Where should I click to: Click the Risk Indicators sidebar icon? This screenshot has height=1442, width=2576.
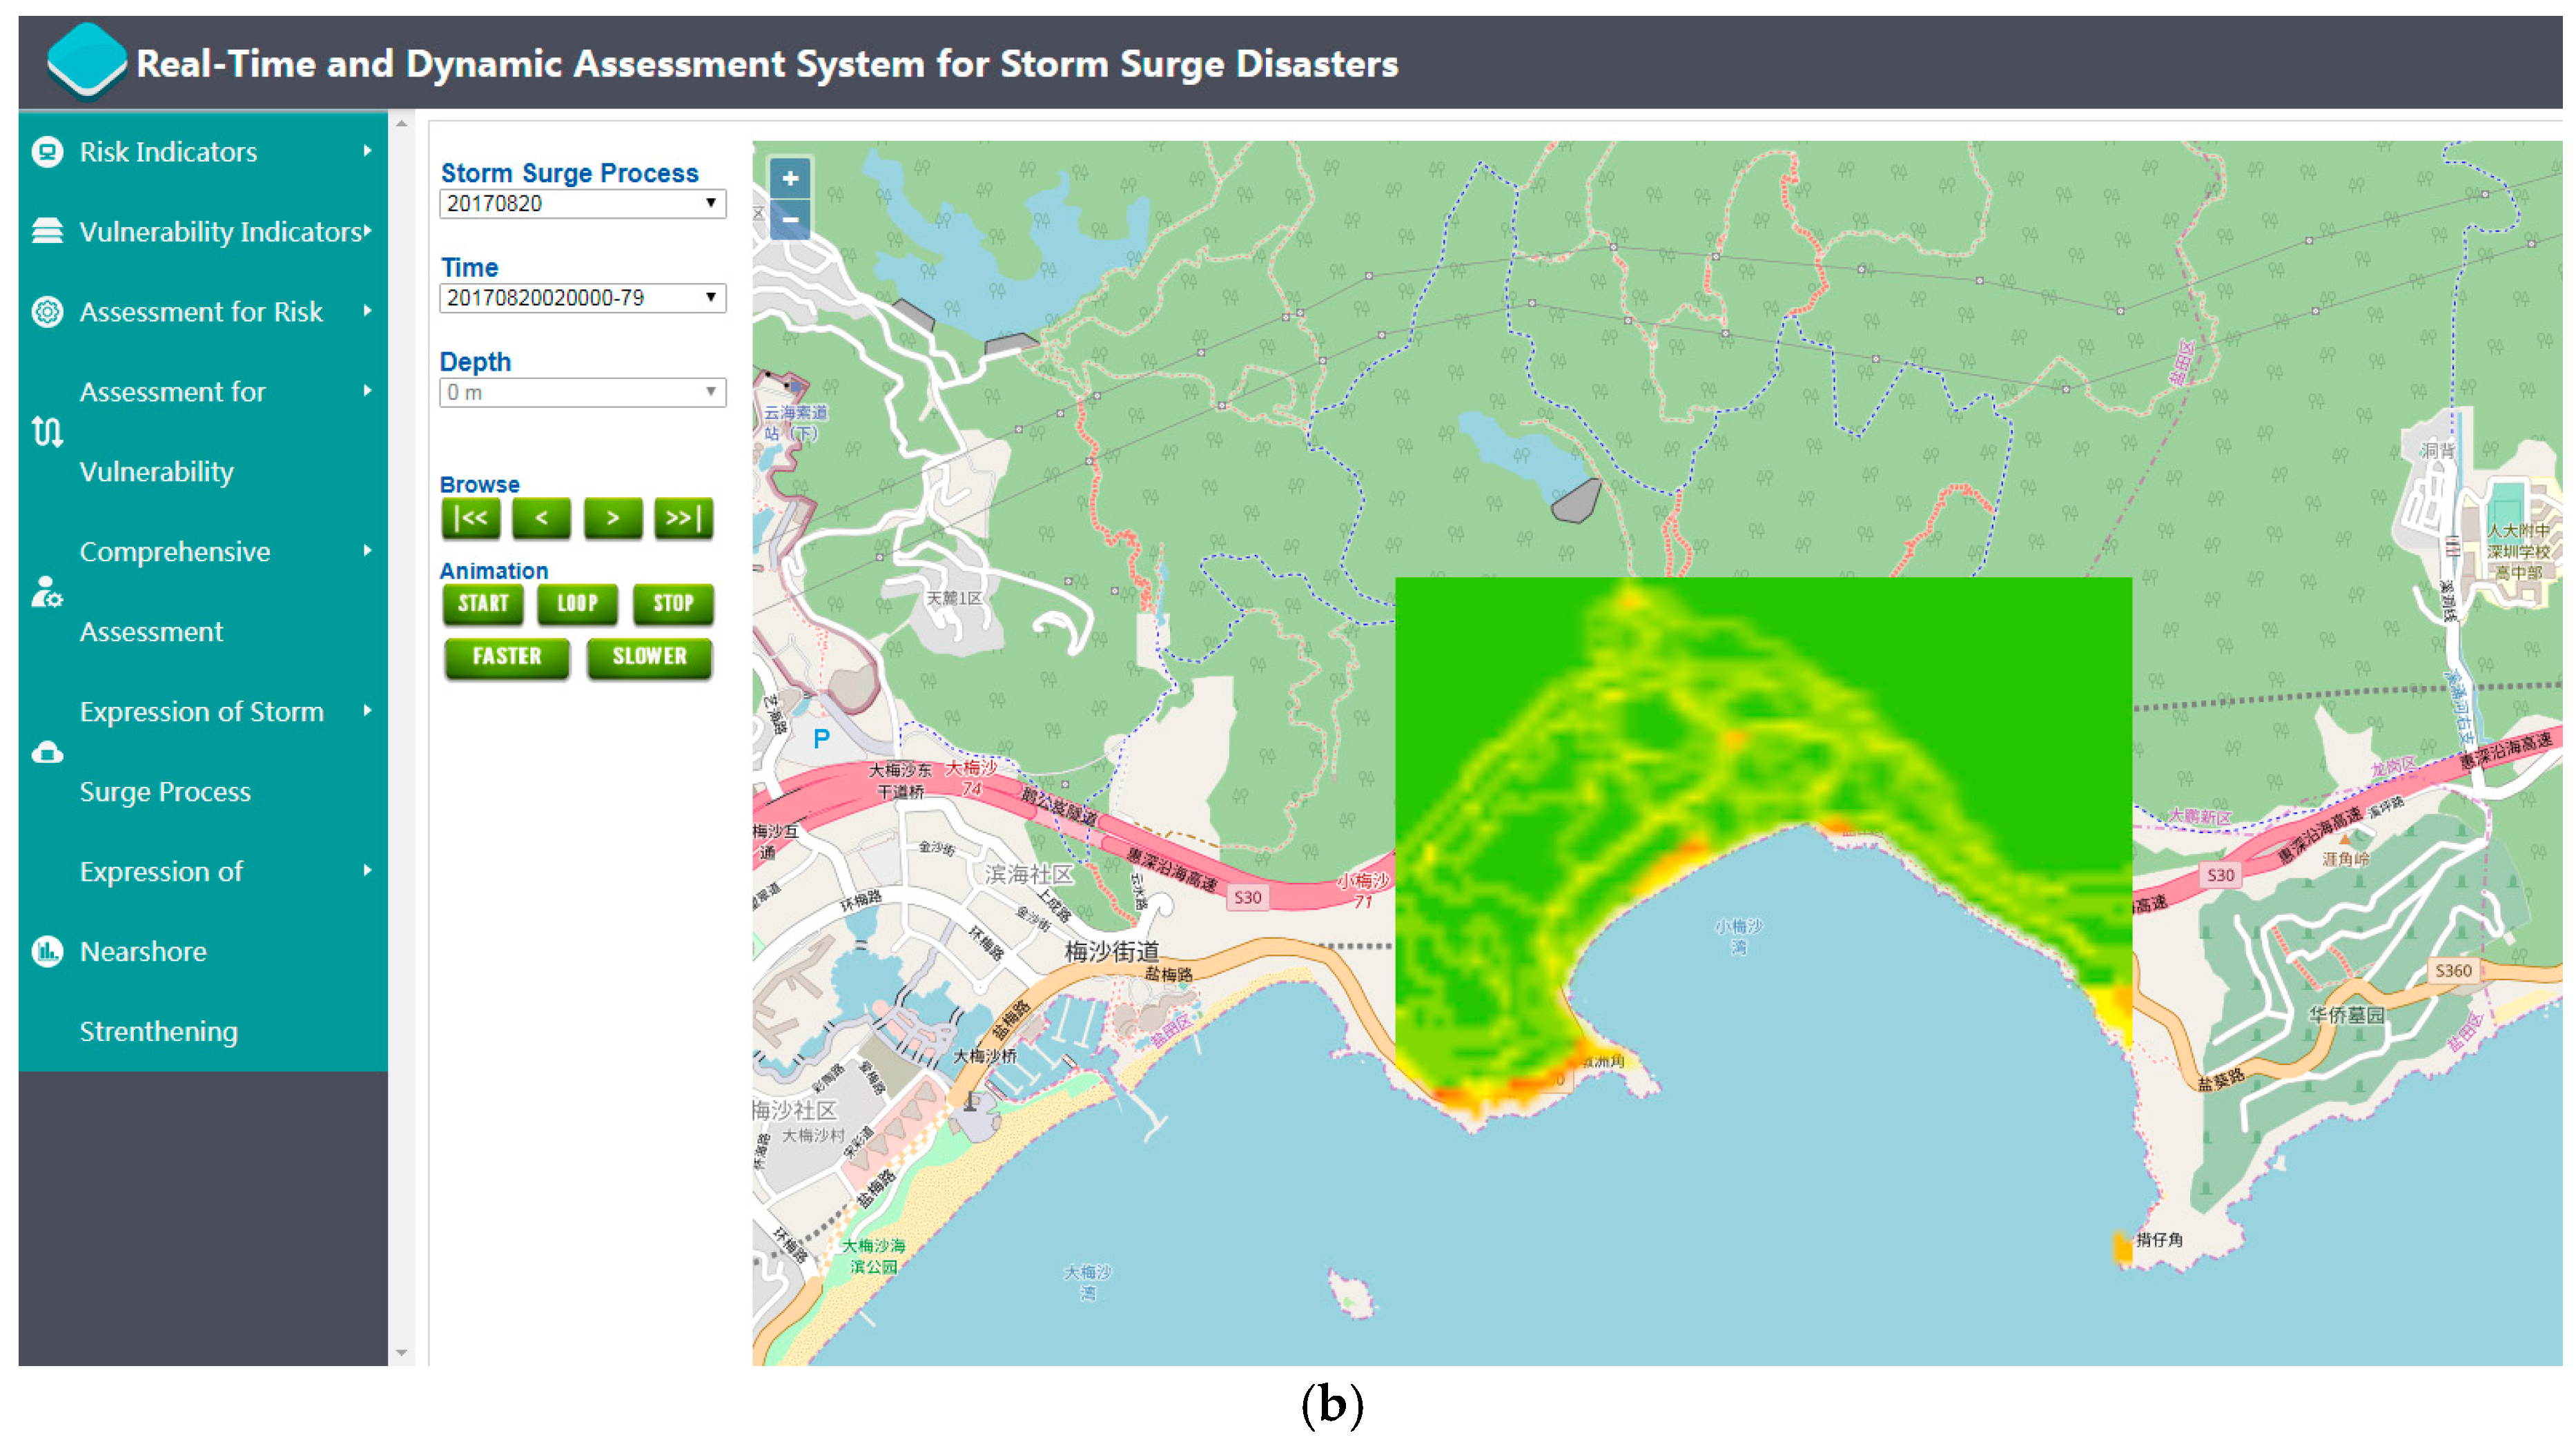[x=47, y=152]
